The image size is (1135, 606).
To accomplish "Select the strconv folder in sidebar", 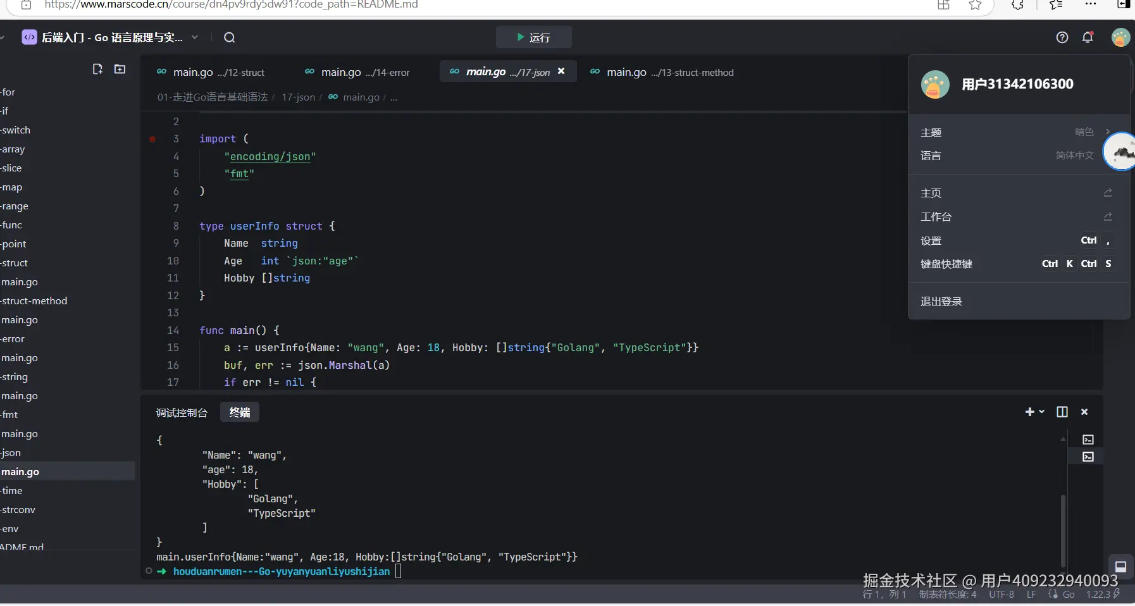I will point(18,510).
